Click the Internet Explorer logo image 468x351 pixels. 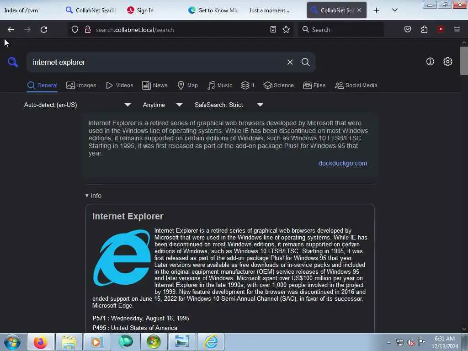point(122,258)
